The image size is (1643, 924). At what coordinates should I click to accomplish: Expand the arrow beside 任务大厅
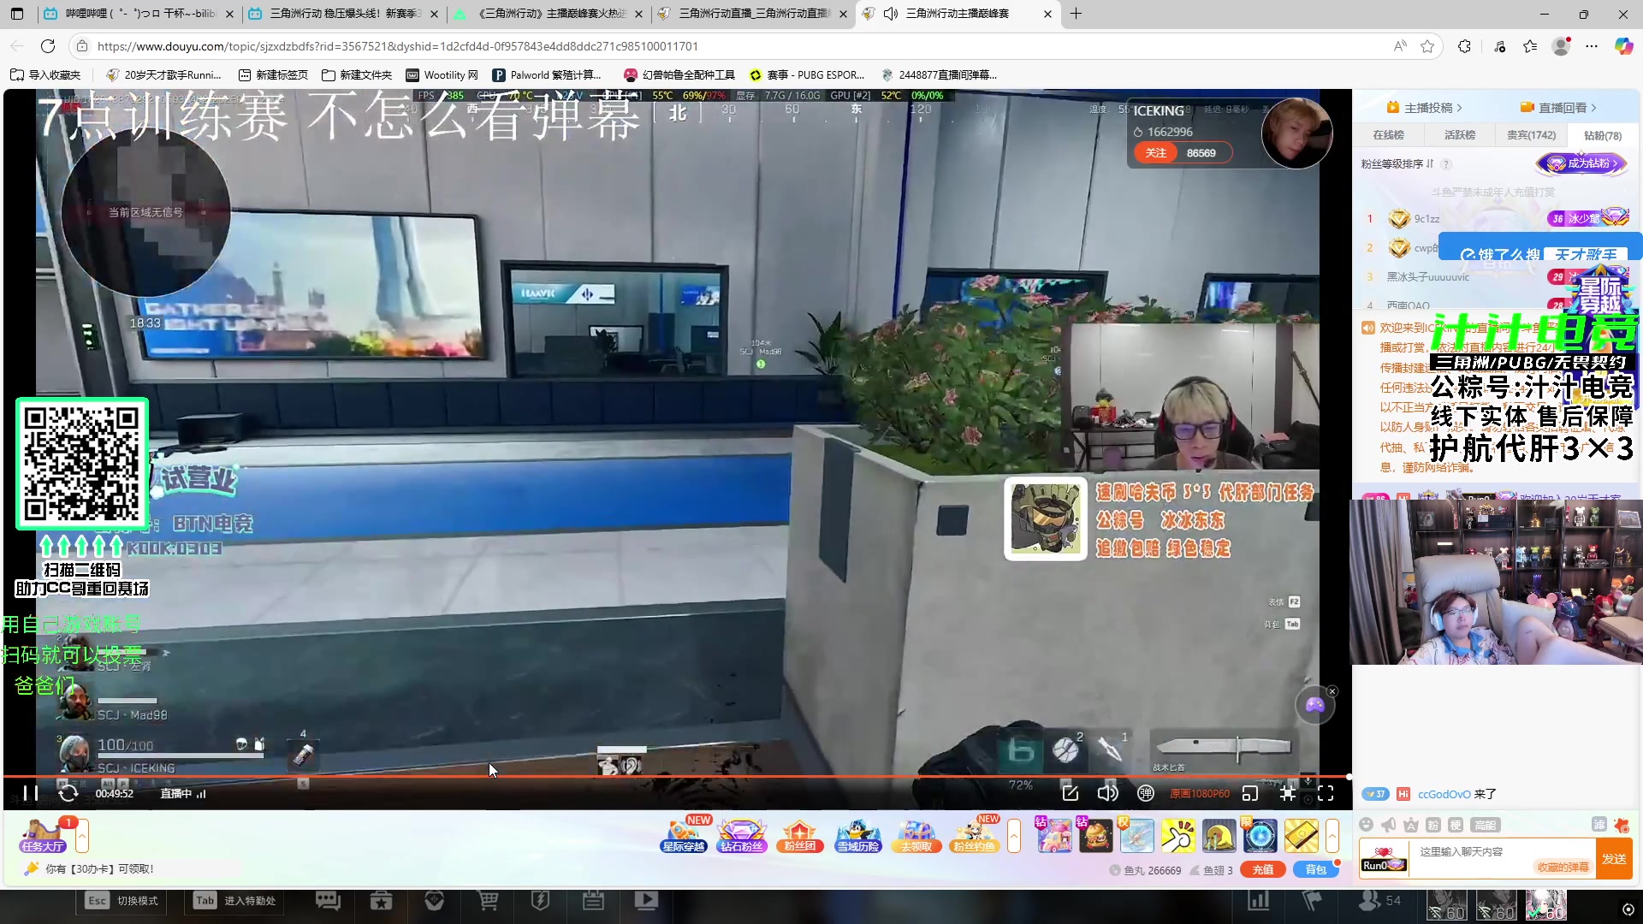tap(82, 836)
